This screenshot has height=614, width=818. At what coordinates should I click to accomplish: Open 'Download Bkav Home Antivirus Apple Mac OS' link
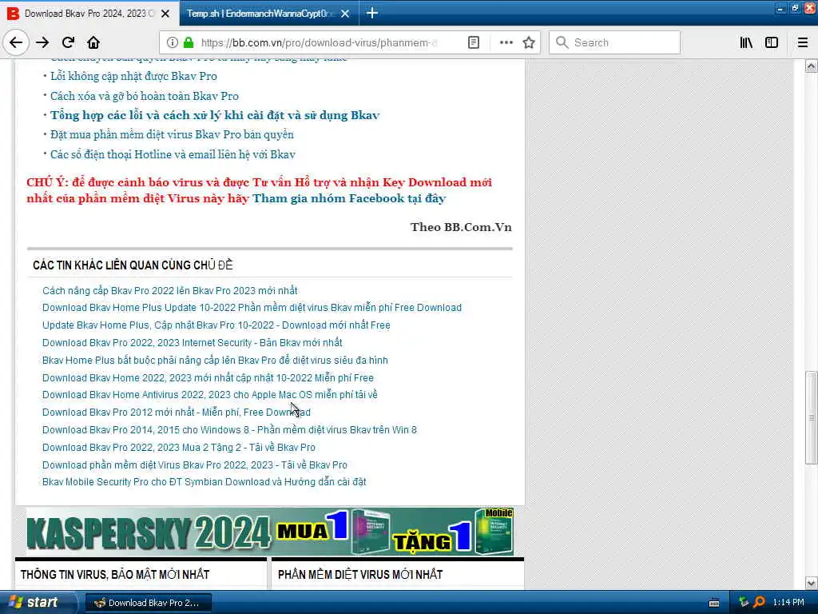(x=210, y=395)
